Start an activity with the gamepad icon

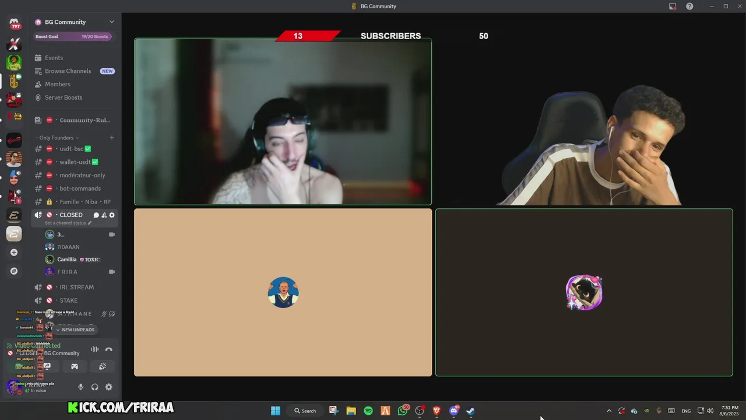click(x=75, y=366)
